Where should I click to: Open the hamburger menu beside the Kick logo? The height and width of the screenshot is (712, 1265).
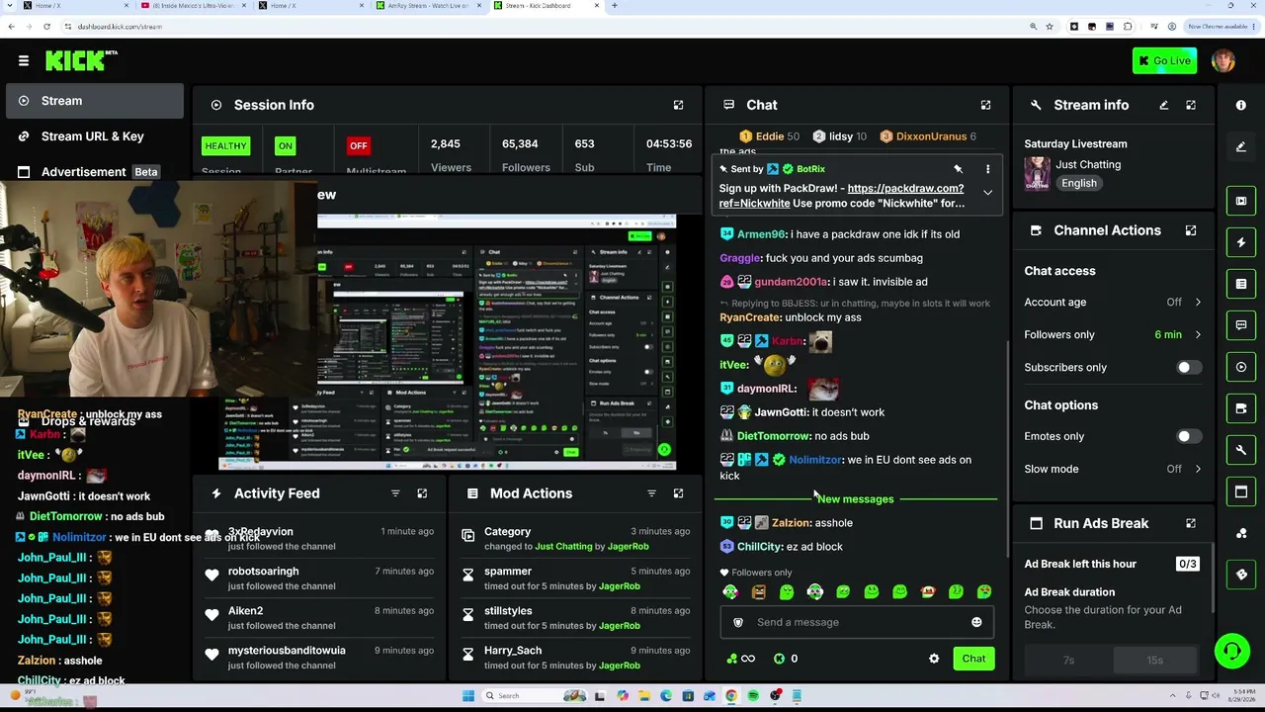(24, 60)
